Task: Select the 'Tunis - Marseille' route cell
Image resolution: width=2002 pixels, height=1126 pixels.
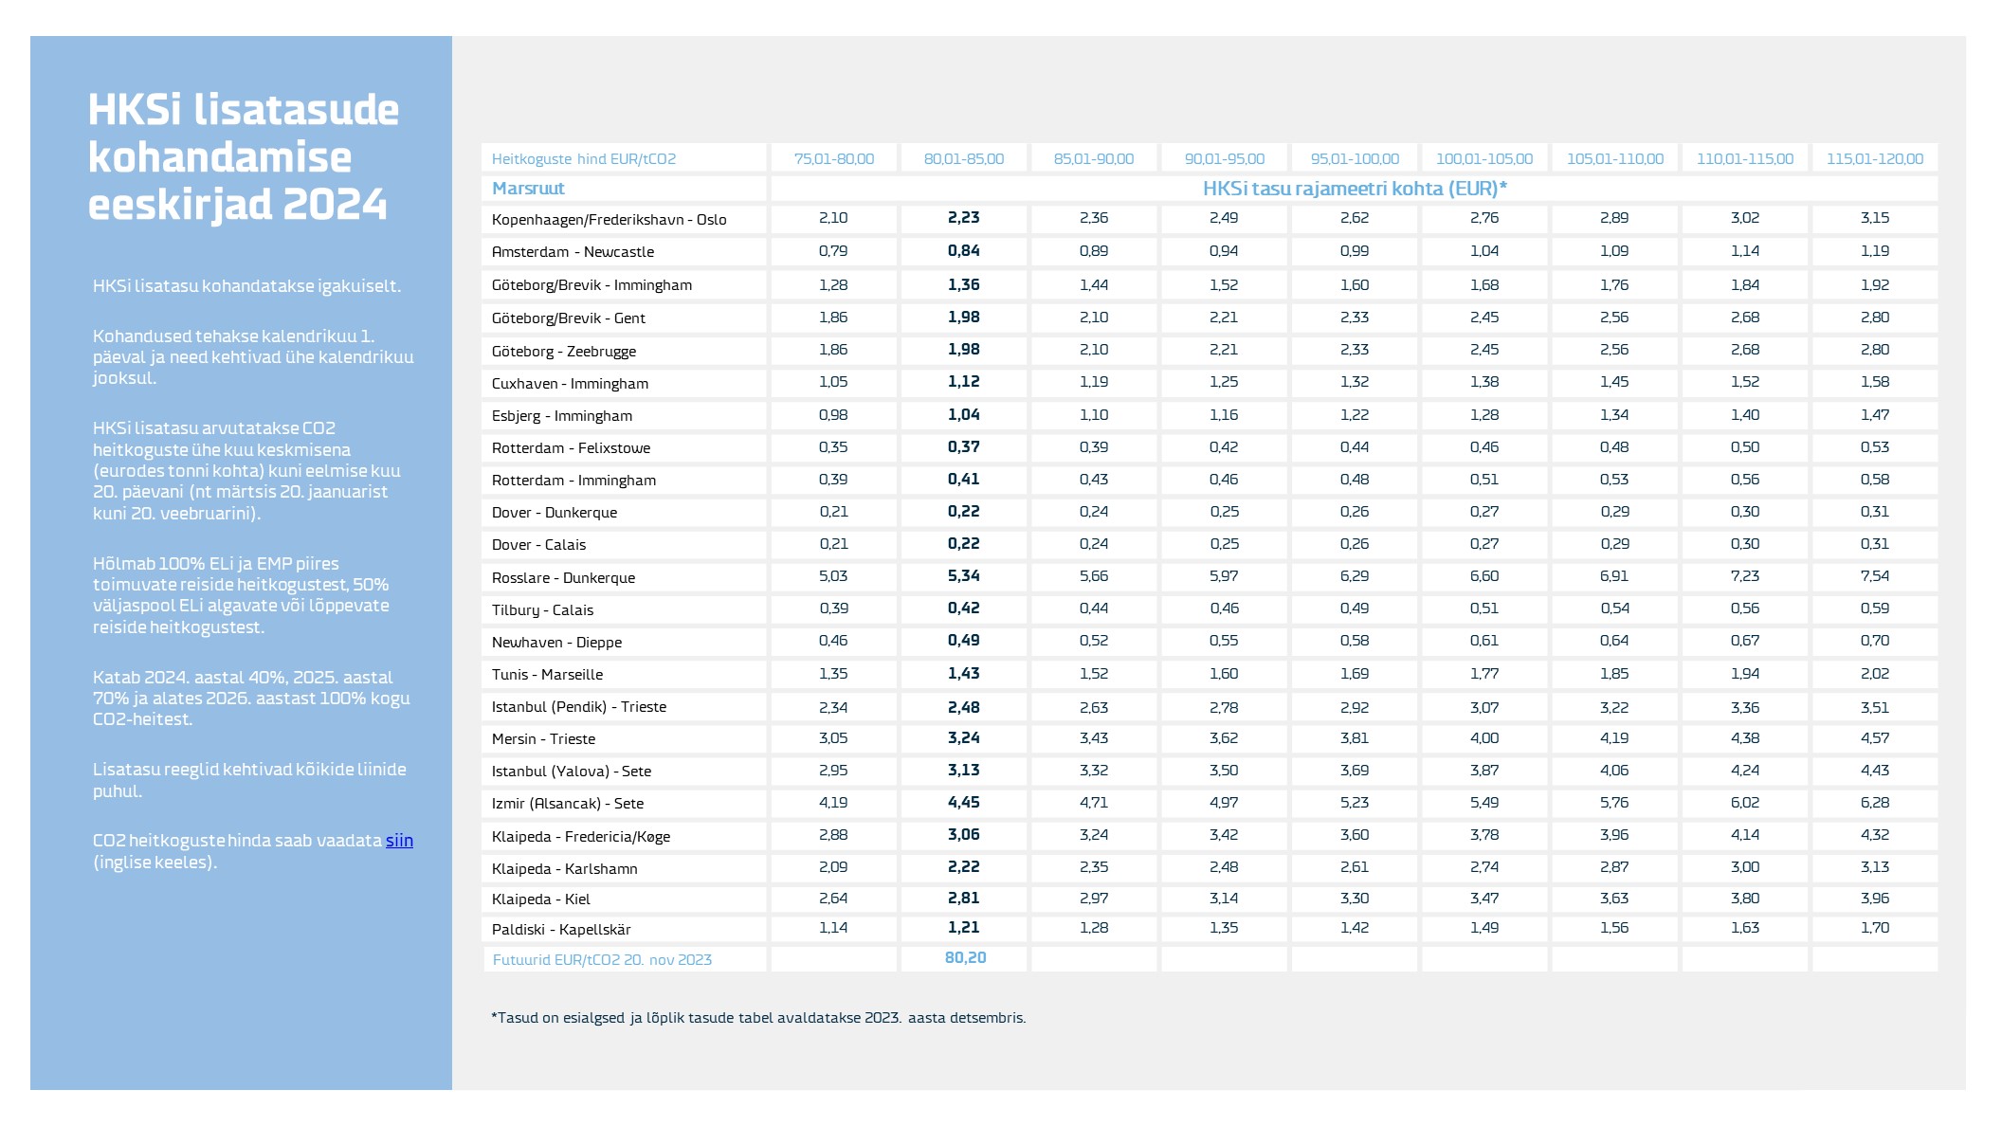Action: pyautogui.click(x=547, y=675)
